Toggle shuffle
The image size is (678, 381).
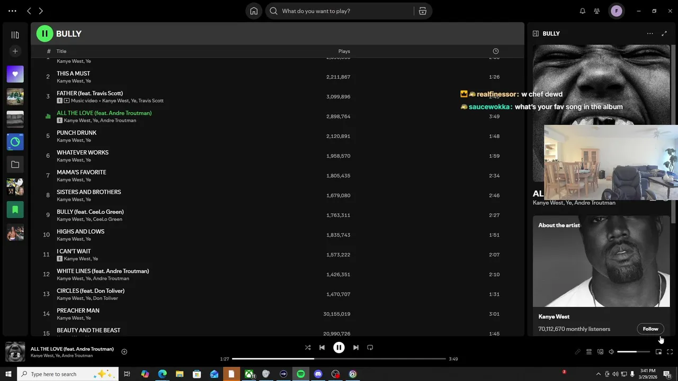point(308,348)
